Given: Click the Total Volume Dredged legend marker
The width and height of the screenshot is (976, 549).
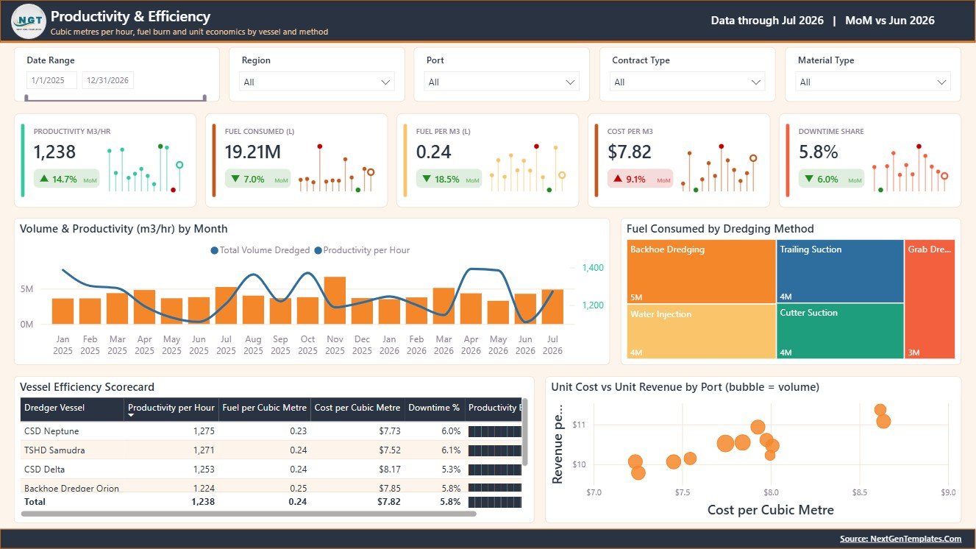Looking at the screenshot, I should [x=214, y=250].
